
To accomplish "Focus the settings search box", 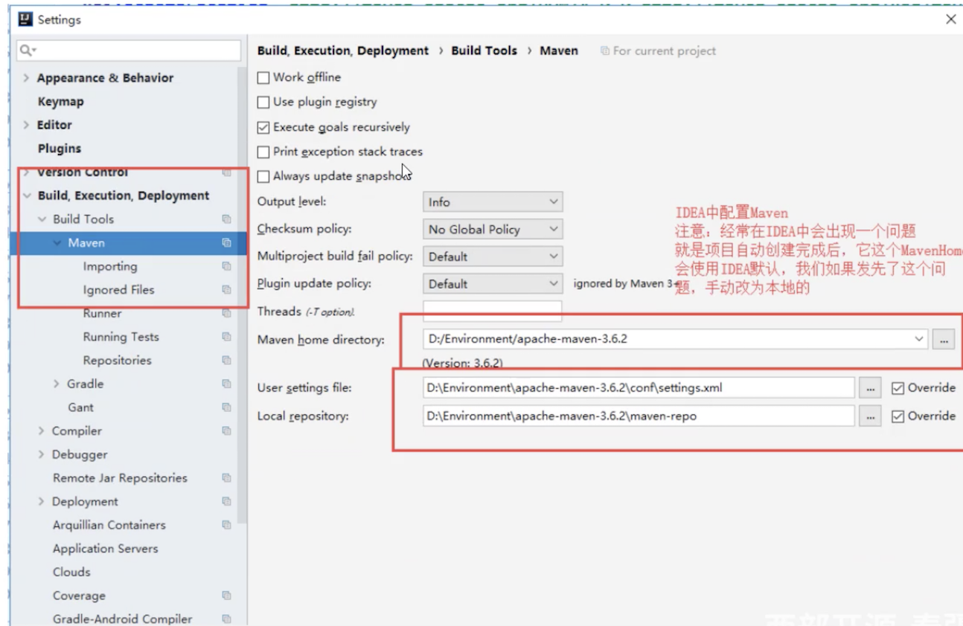I will (129, 51).
